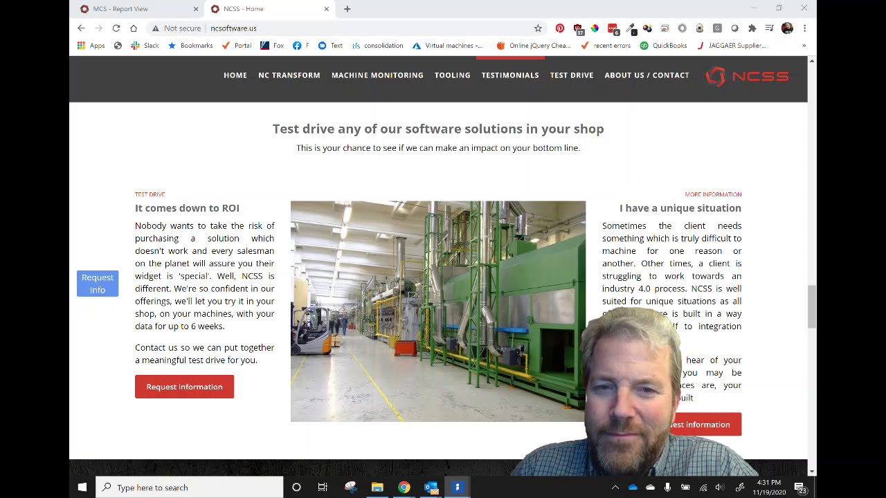Open the HOME menu item
Screen dimensions: 886x498
[x=235, y=75]
